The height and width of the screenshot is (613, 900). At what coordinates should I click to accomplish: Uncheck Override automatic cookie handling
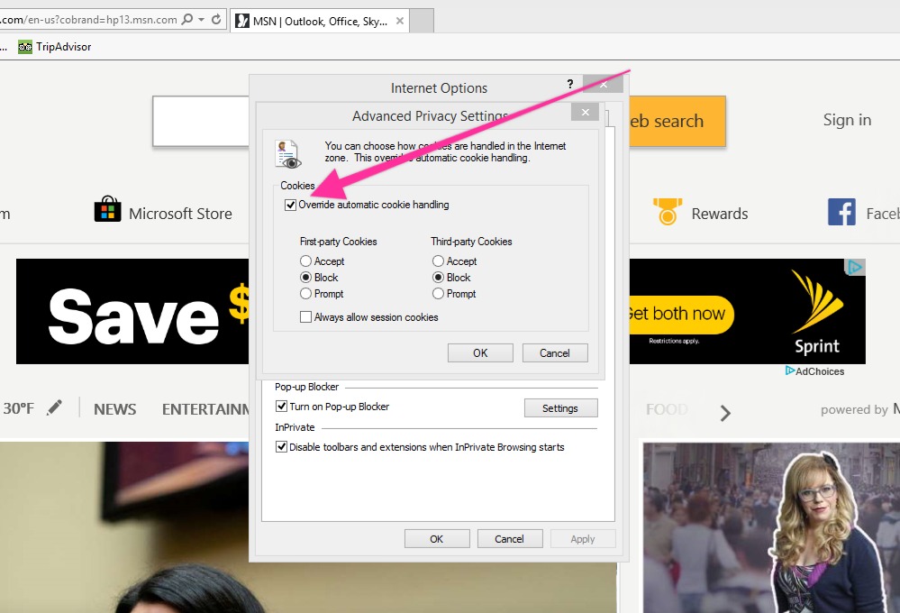point(290,206)
